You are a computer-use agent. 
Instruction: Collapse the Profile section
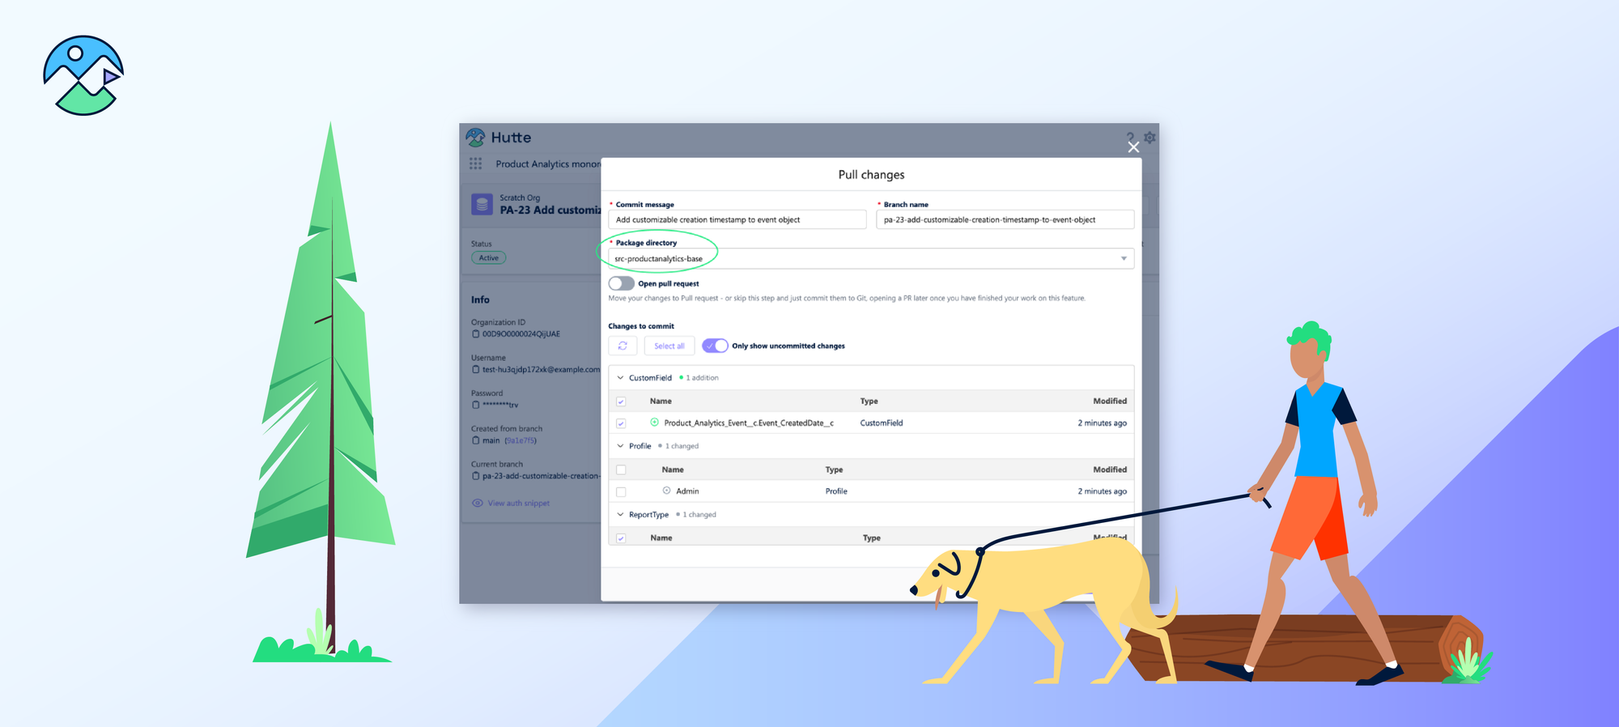coord(620,446)
